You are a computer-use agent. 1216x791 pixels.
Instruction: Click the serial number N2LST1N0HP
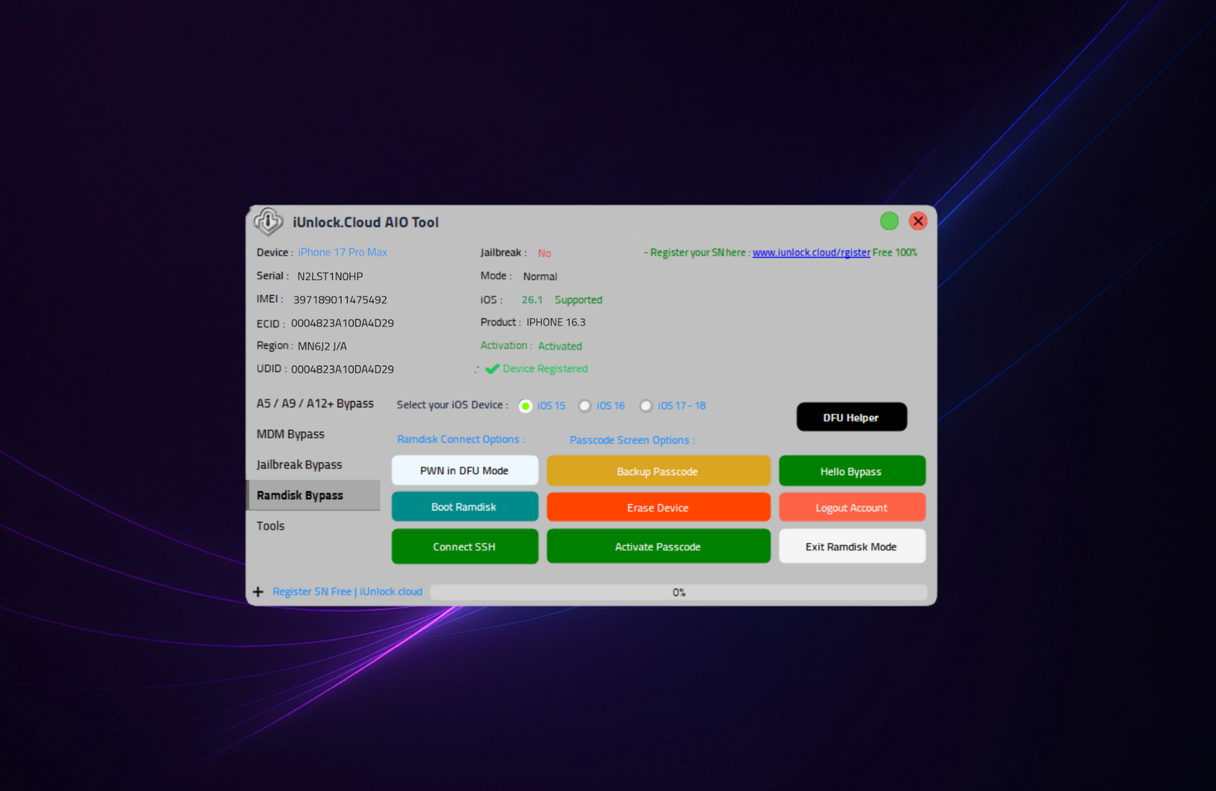330,276
